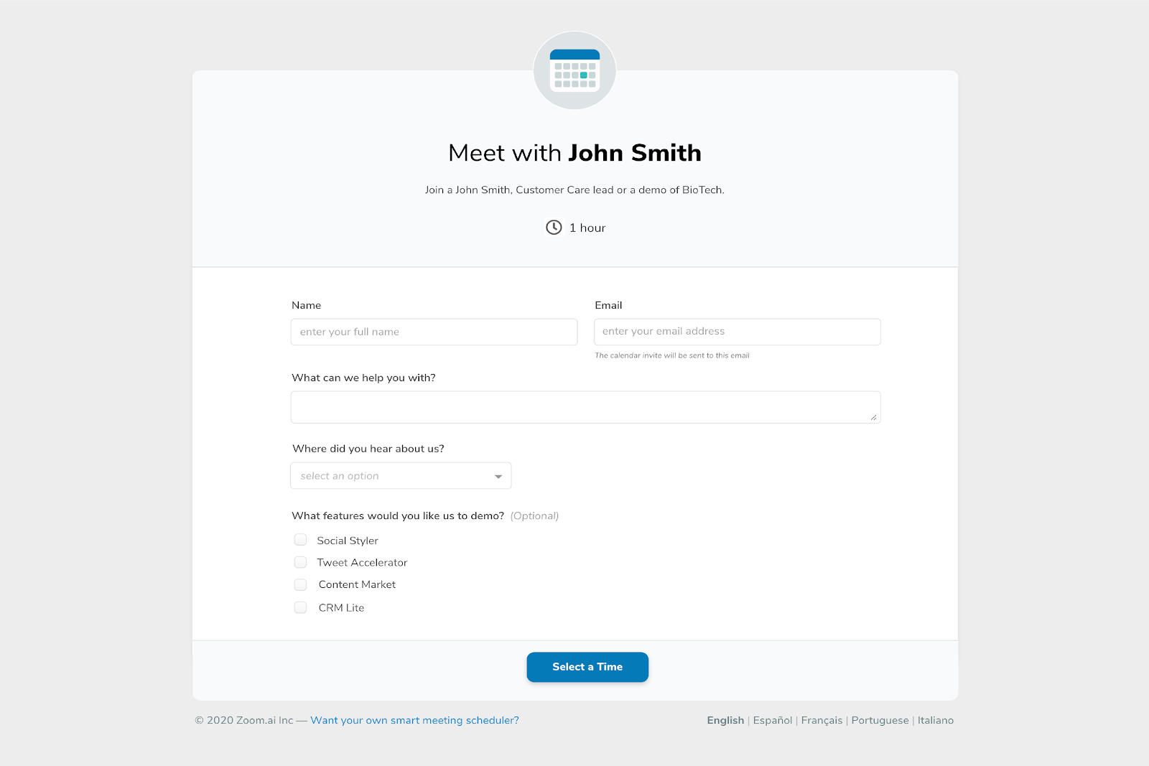Click the email address input field

(x=737, y=332)
